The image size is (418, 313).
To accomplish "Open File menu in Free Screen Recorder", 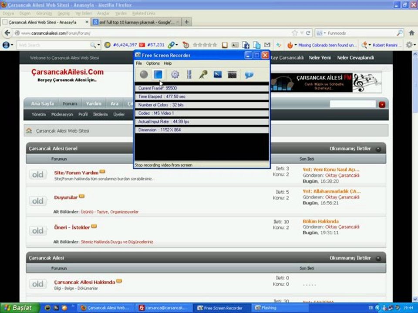I will [139, 63].
